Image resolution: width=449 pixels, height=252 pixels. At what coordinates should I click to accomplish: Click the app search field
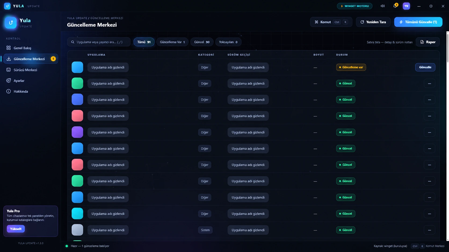pyautogui.click(x=99, y=42)
